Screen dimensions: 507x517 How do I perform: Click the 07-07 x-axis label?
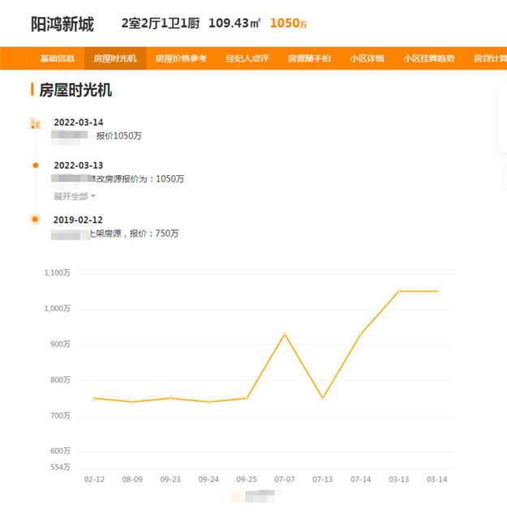[x=285, y=480]
